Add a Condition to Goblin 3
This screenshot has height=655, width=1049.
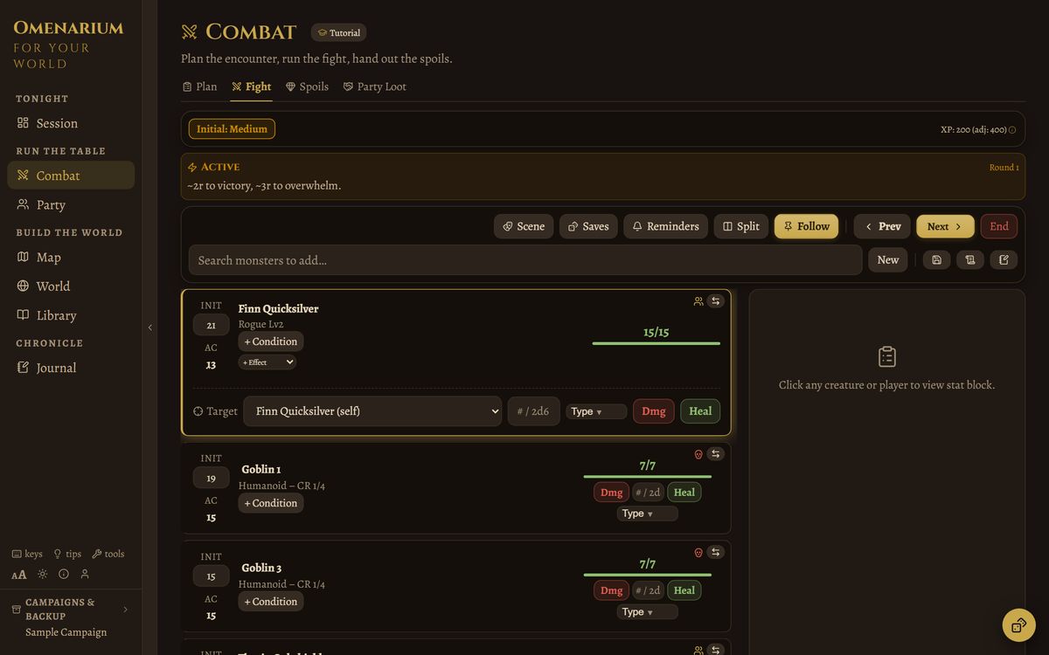271,602
